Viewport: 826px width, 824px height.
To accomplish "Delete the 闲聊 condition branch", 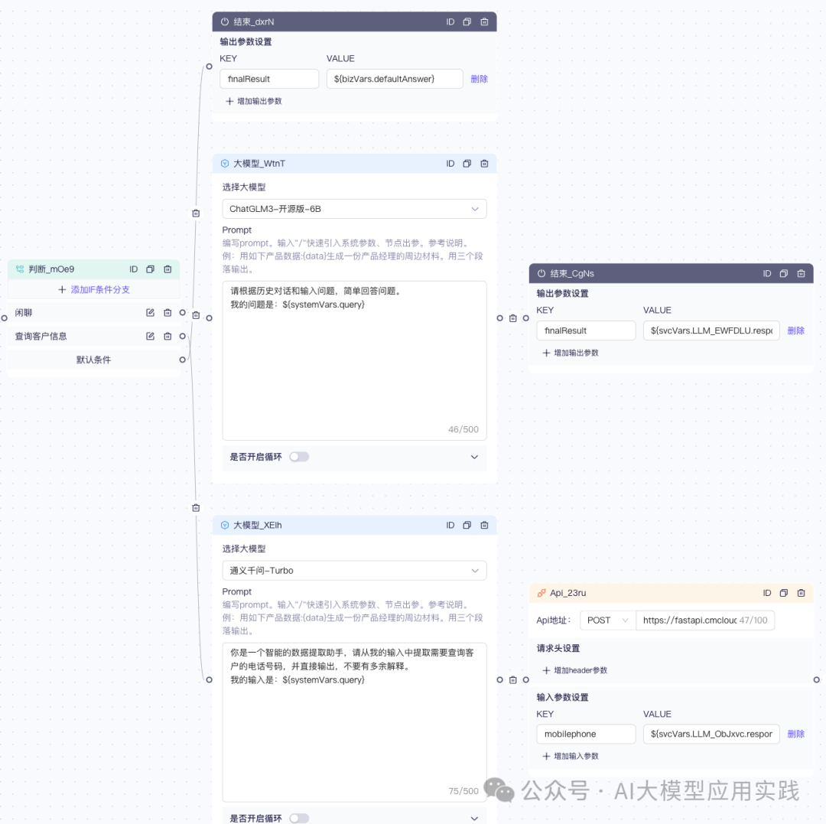I will (x=167, y=312).
